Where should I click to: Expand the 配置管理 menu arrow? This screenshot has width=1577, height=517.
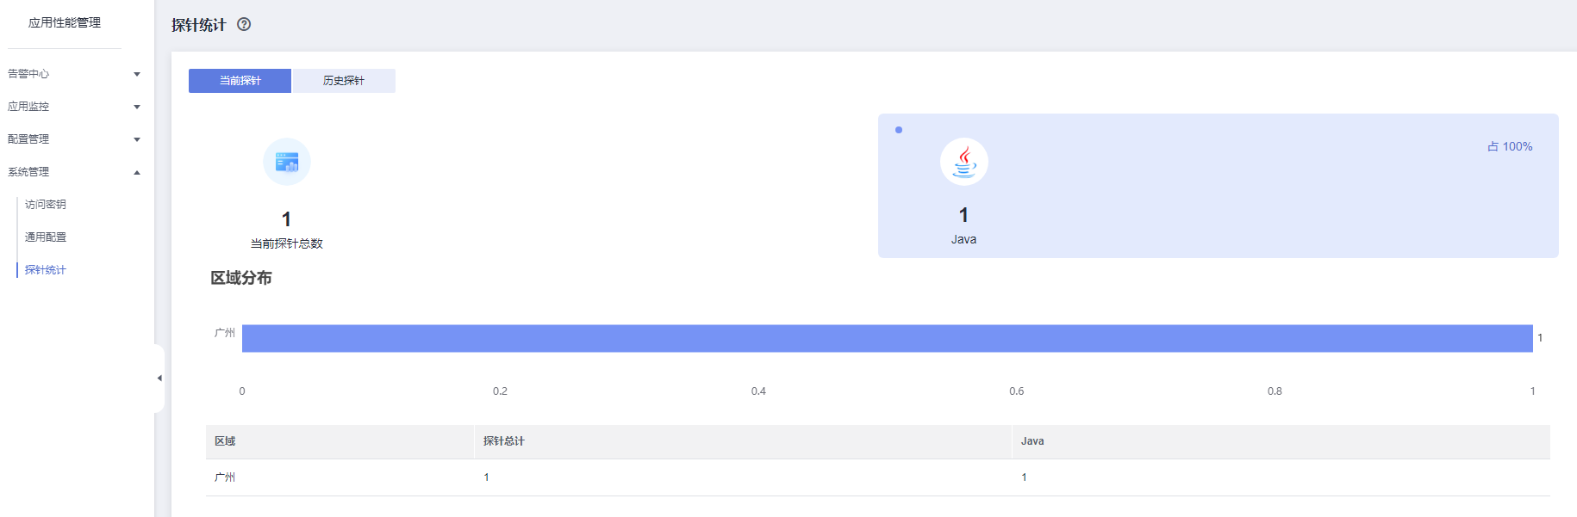pos(137,139)
